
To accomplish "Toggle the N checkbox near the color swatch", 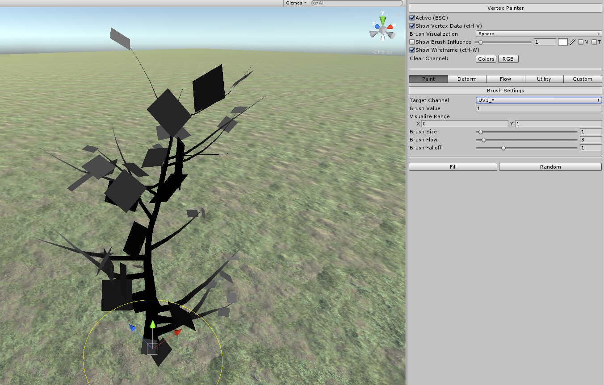I will click(581, 41).
